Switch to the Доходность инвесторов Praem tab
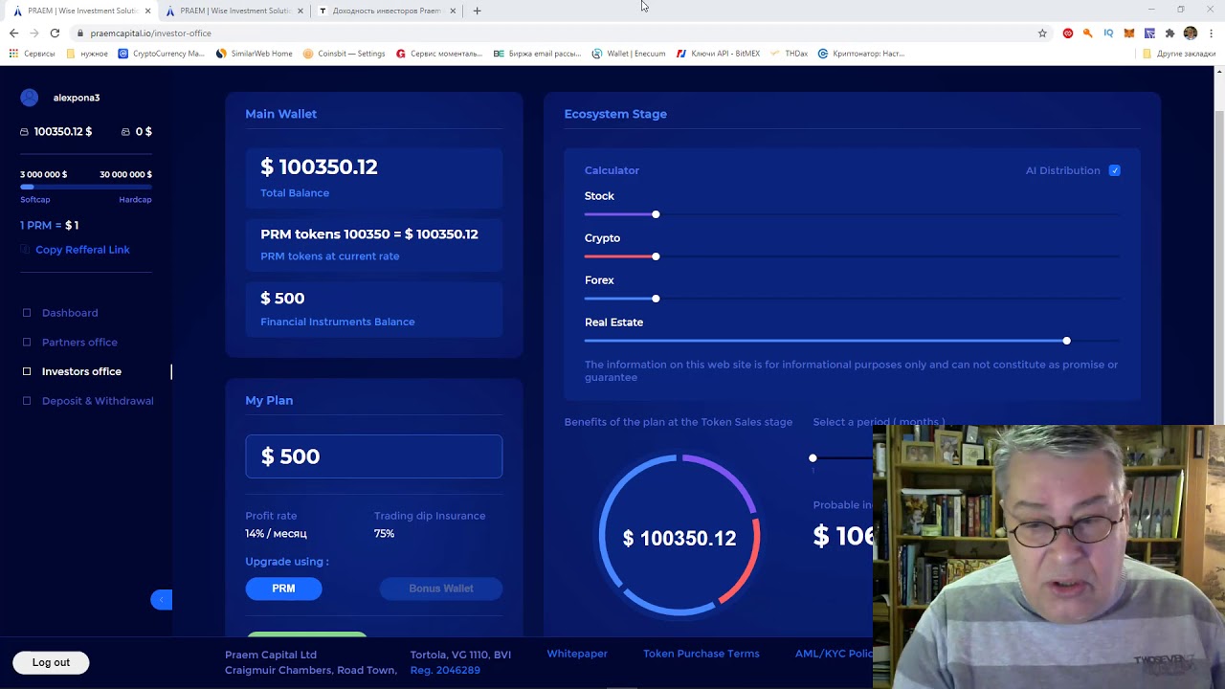 point(386,11)
